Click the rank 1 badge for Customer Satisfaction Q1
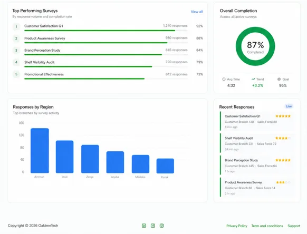Viewport: 307px width, 234px height. point(16,26)
